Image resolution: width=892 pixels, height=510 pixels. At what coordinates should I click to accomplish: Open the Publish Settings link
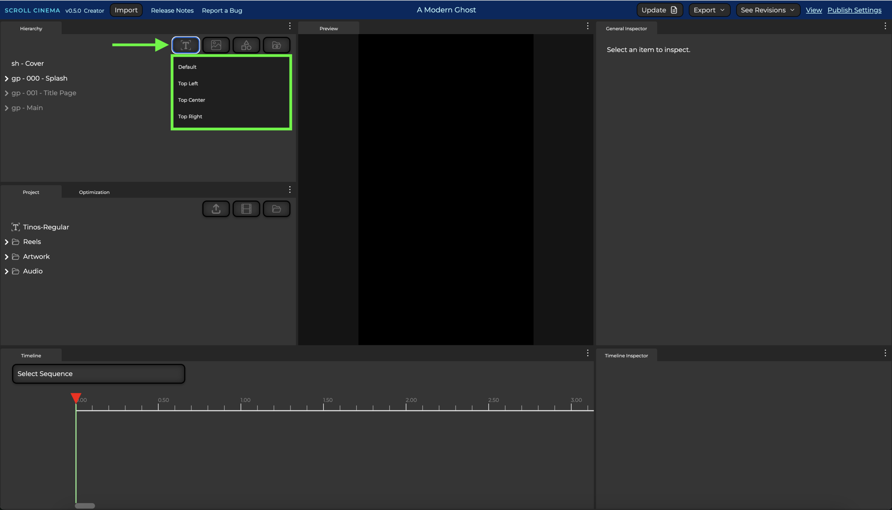[854, 10]
